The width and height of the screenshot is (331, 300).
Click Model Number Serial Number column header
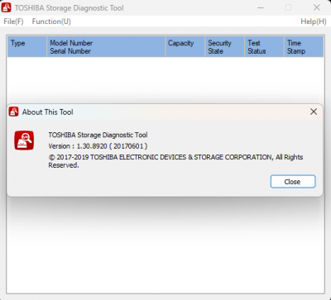click(x=106, y=47)
